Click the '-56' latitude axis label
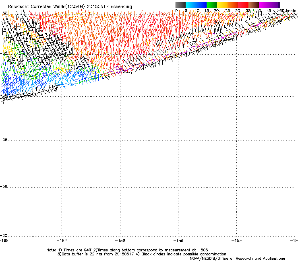 4,140
